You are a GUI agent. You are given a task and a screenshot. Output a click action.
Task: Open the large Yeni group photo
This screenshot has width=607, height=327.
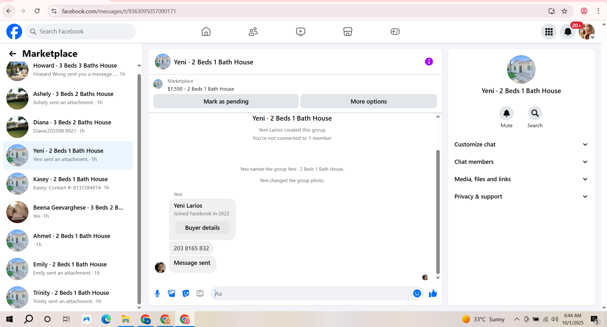(521, 69)
